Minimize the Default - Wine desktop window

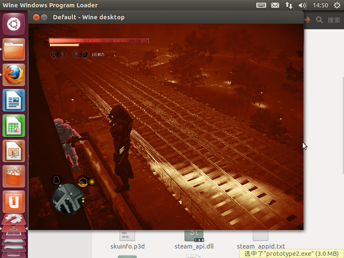coord(44,17)
